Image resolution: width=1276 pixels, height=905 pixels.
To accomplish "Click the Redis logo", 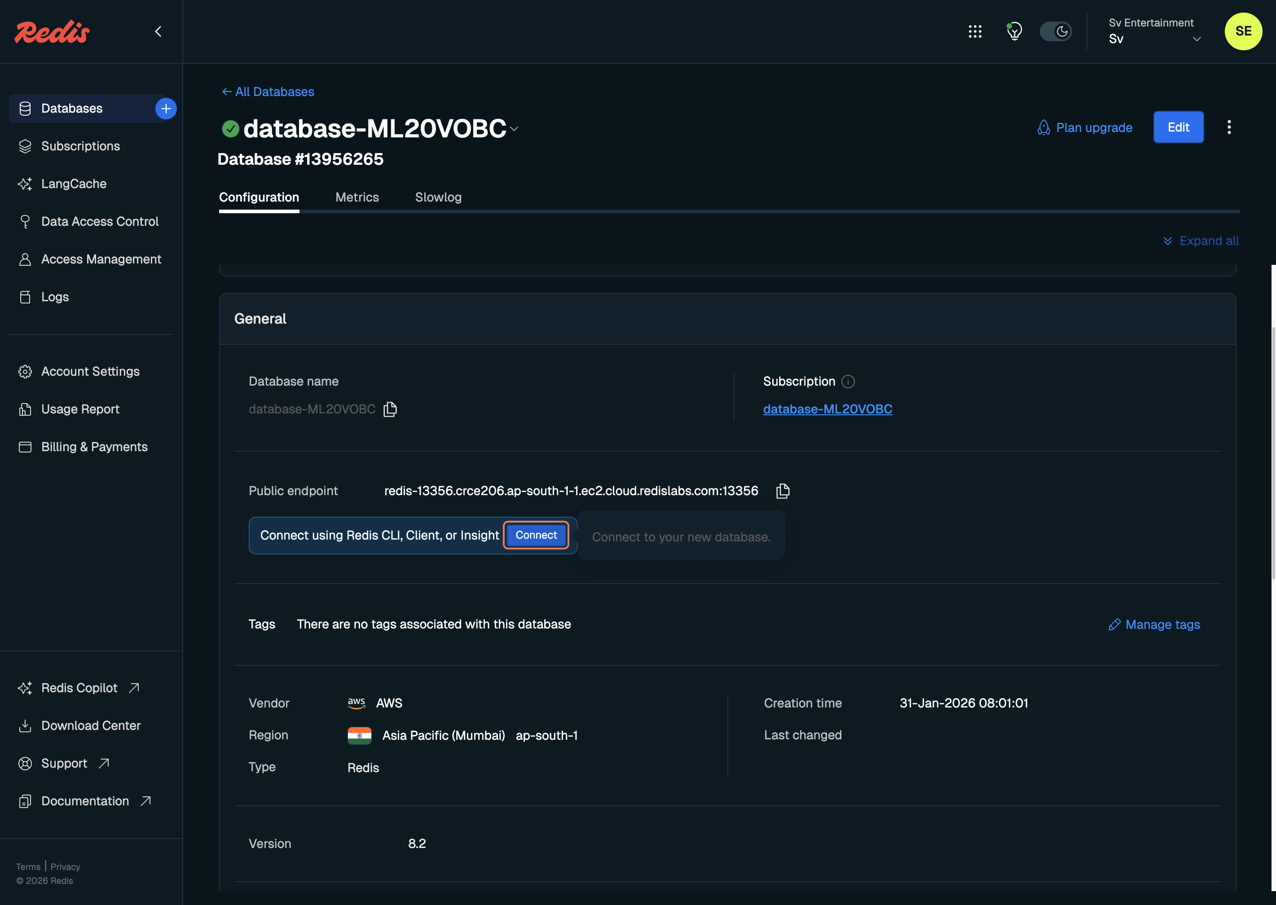I will click(51, 32).
